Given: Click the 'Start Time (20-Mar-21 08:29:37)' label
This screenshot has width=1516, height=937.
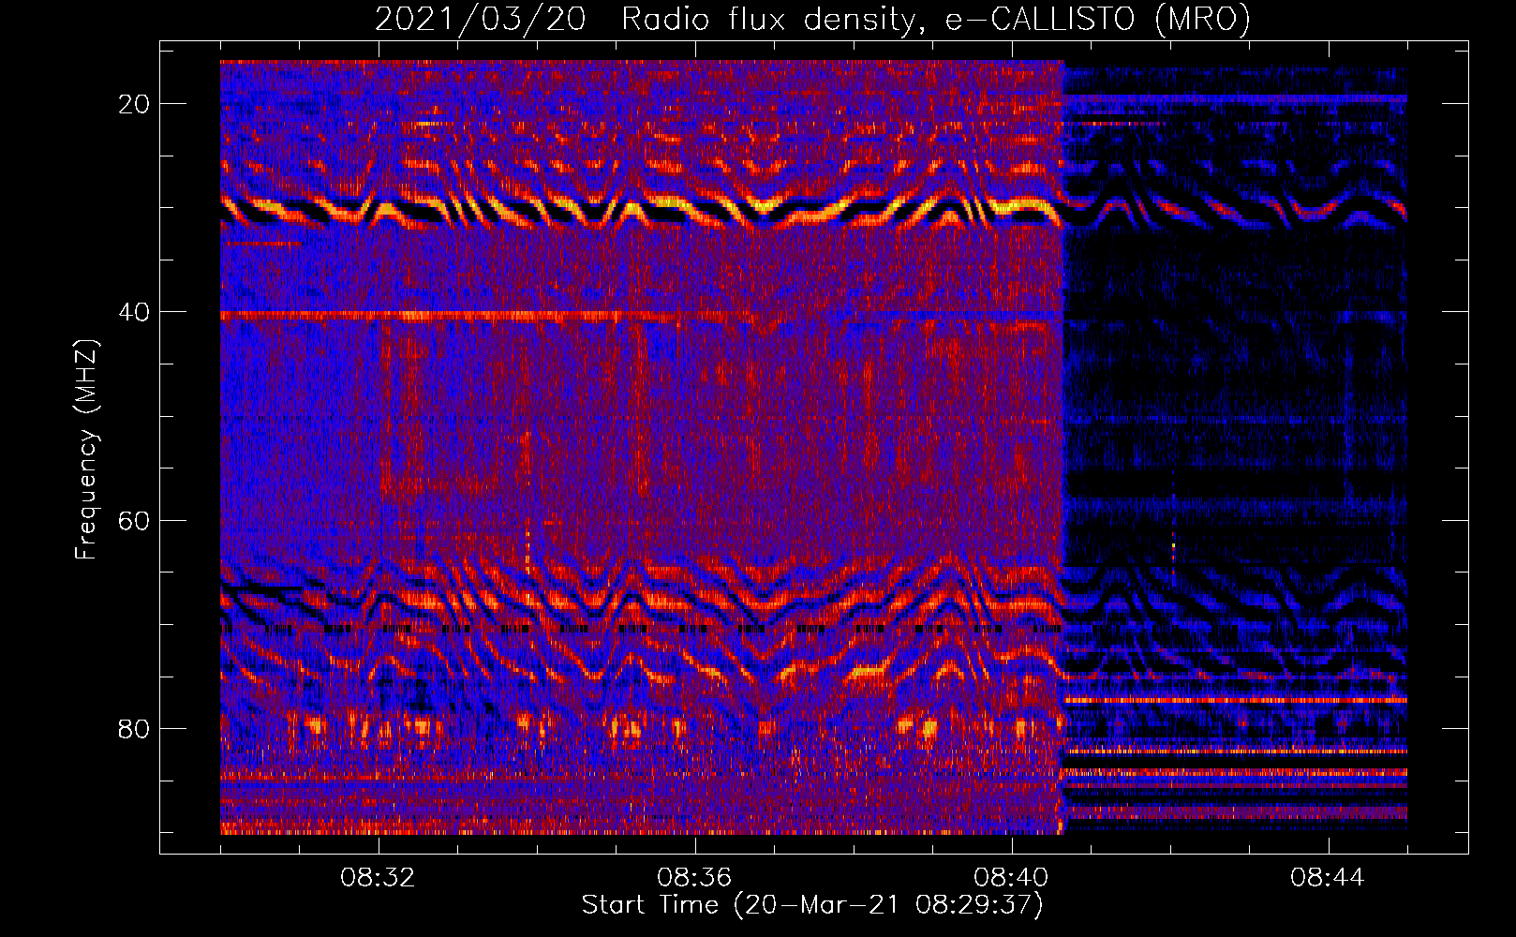Looking at the screenshot, I should point(812,905).
